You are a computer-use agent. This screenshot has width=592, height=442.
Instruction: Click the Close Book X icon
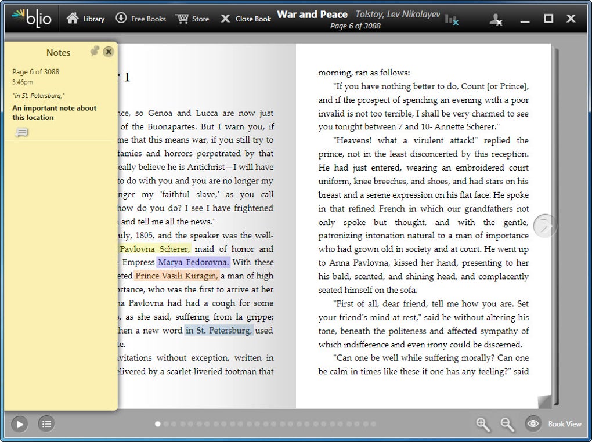coord(225,19)
